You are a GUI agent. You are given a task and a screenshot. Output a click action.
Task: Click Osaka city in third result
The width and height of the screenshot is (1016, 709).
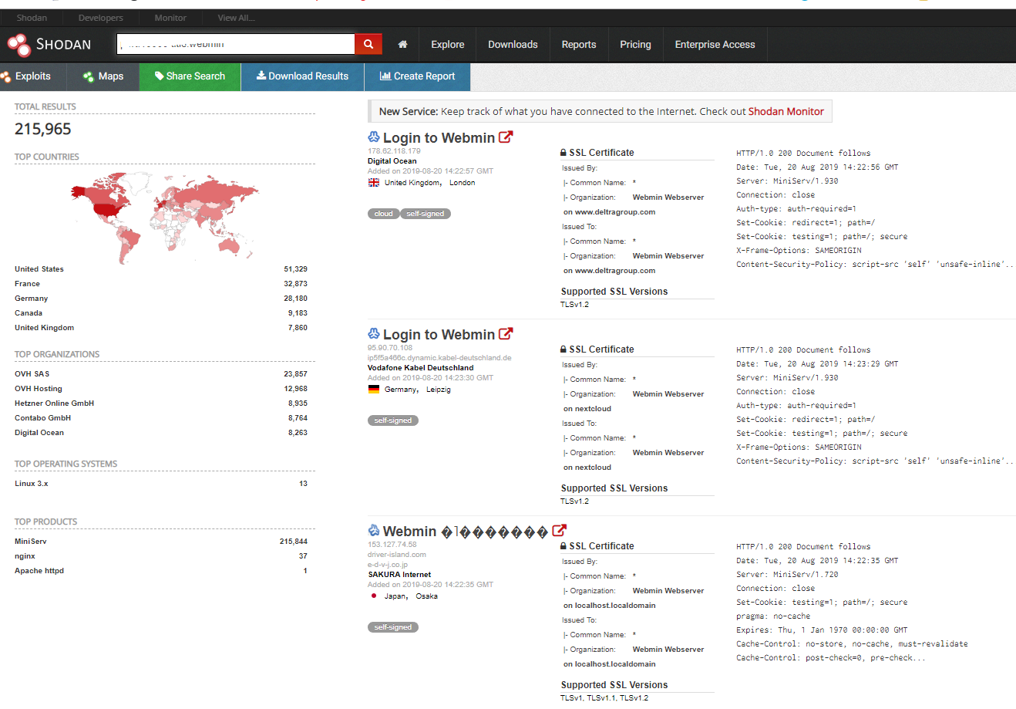pyautogui.click(x=427, y=596)
